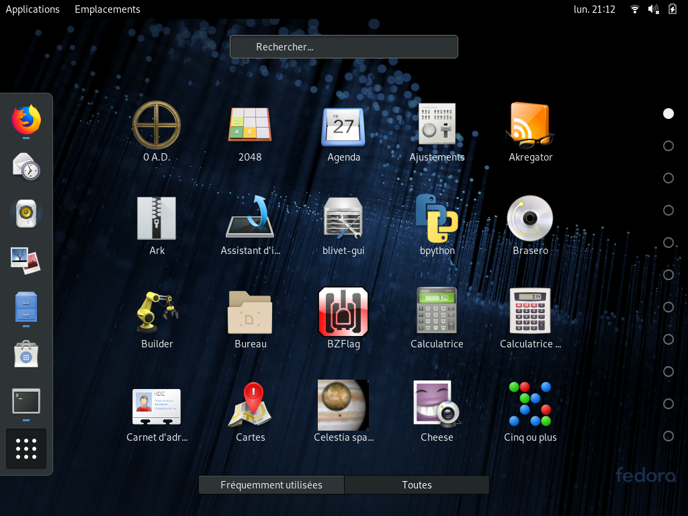688x516 pixels.
Task: Select the first filled page indicator
Action: [669, 114]
